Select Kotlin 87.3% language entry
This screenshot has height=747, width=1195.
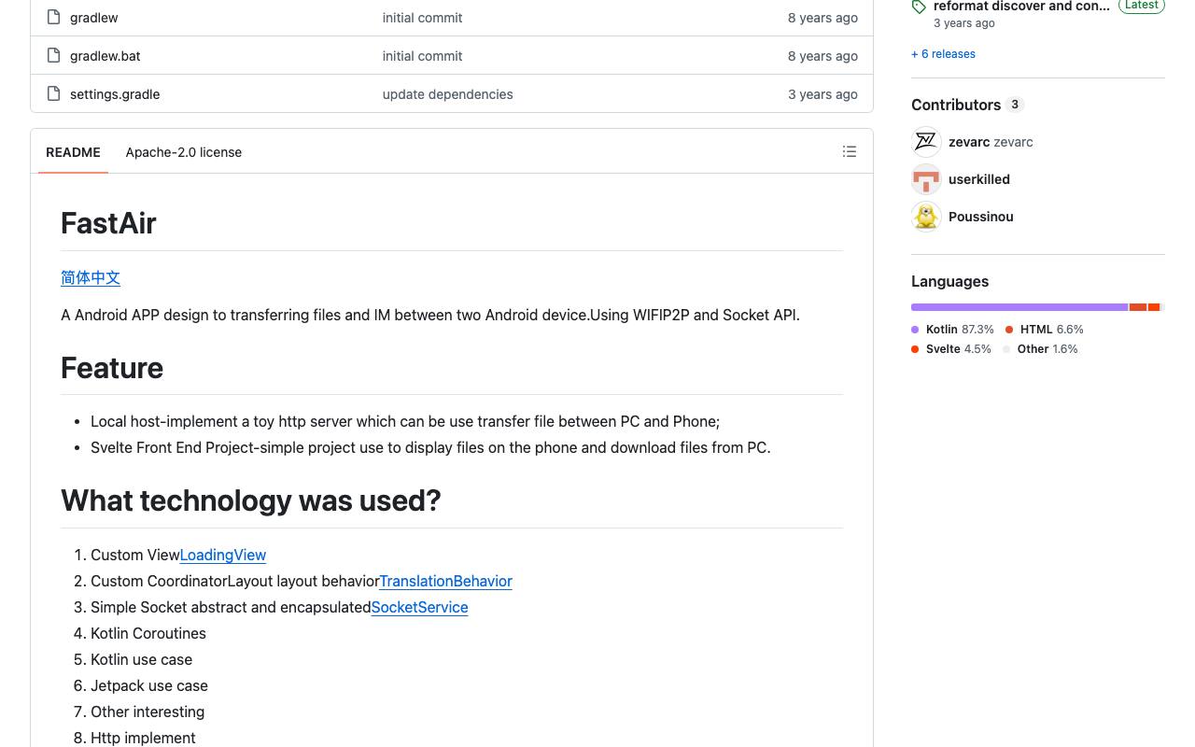952,330
